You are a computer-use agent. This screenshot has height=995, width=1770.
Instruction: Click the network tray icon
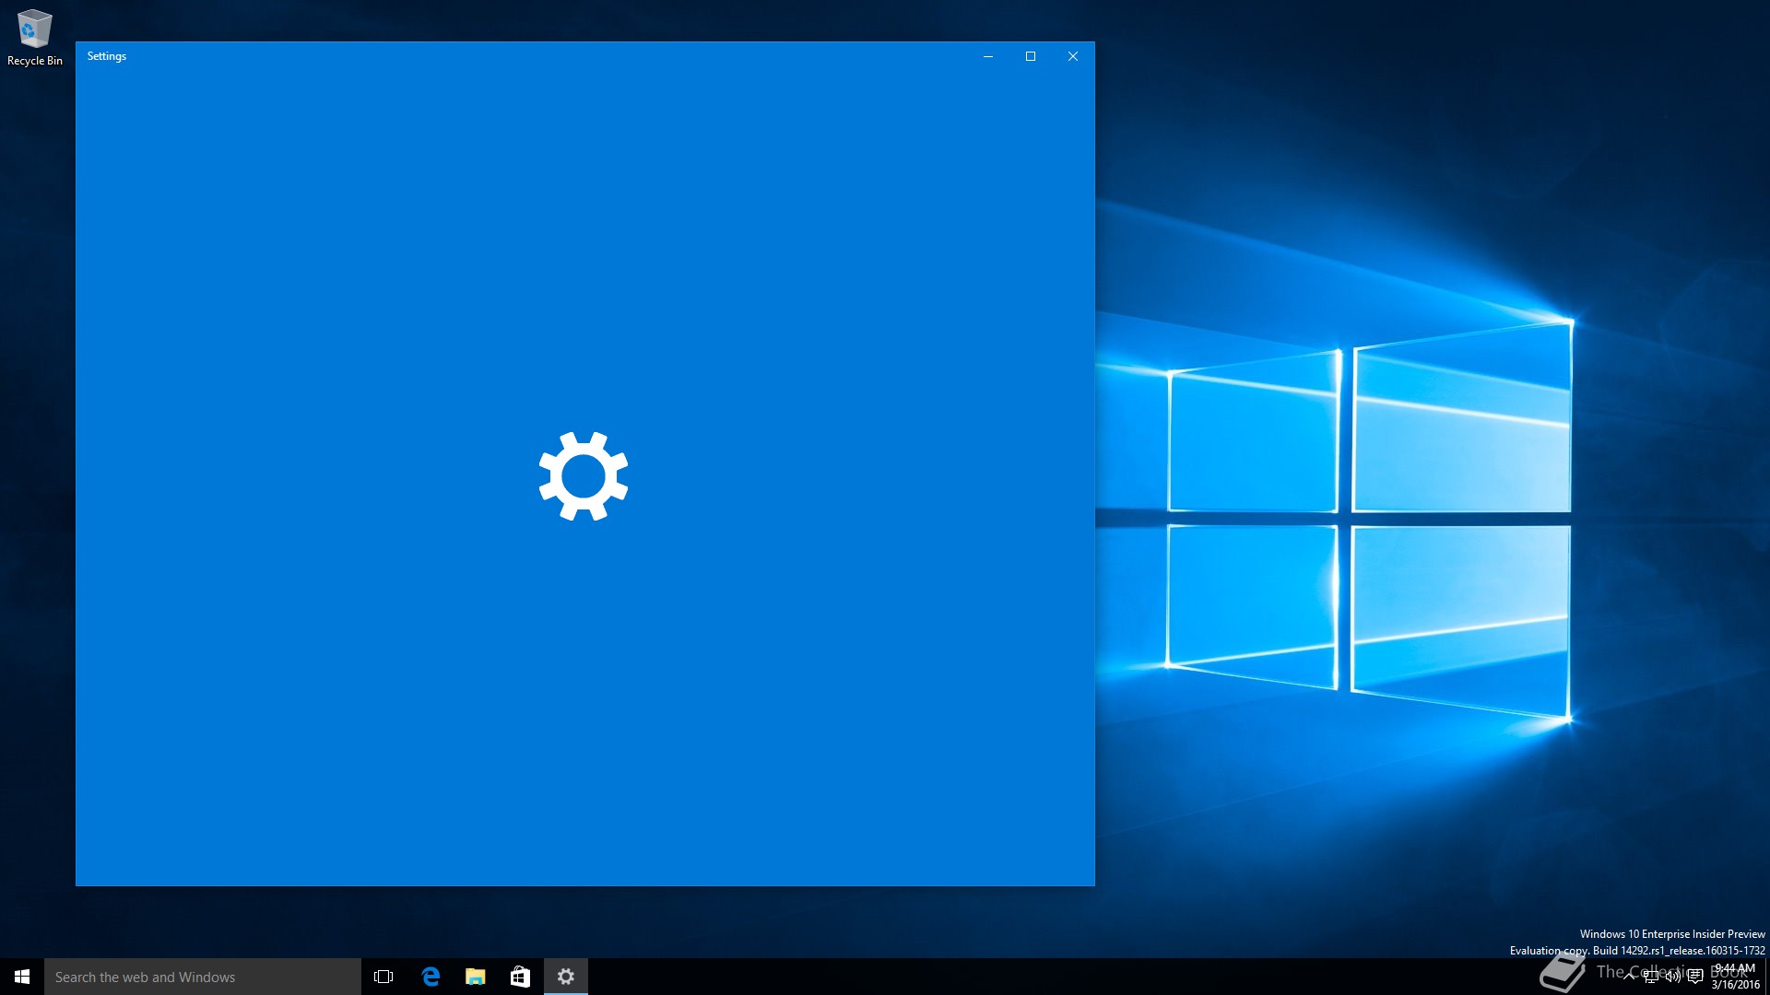coord(1650,977)
